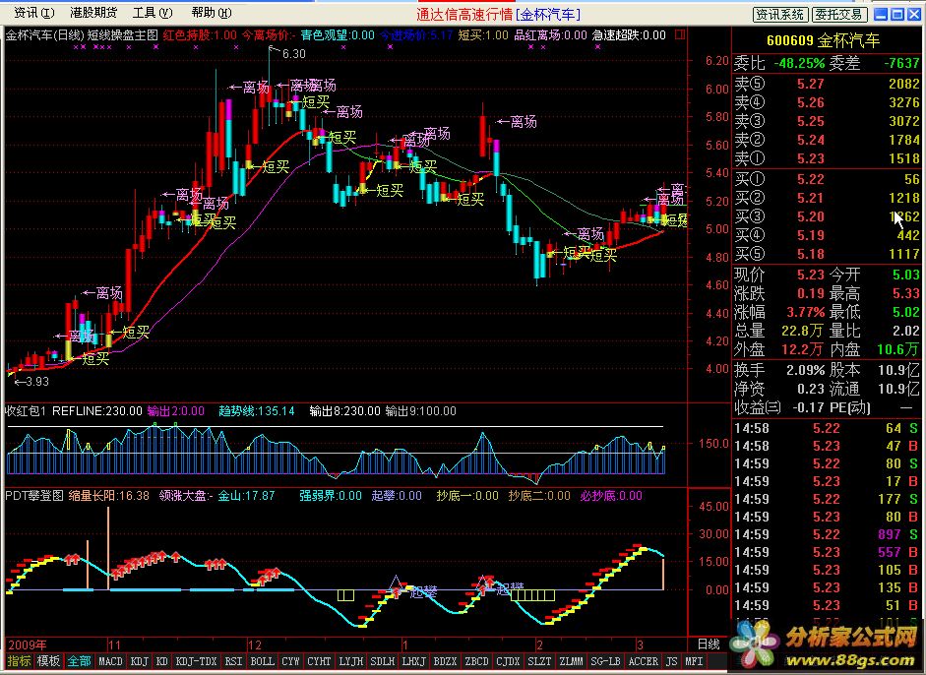
Task: Click the 最高 5.33 value
Action: point(905,293)
